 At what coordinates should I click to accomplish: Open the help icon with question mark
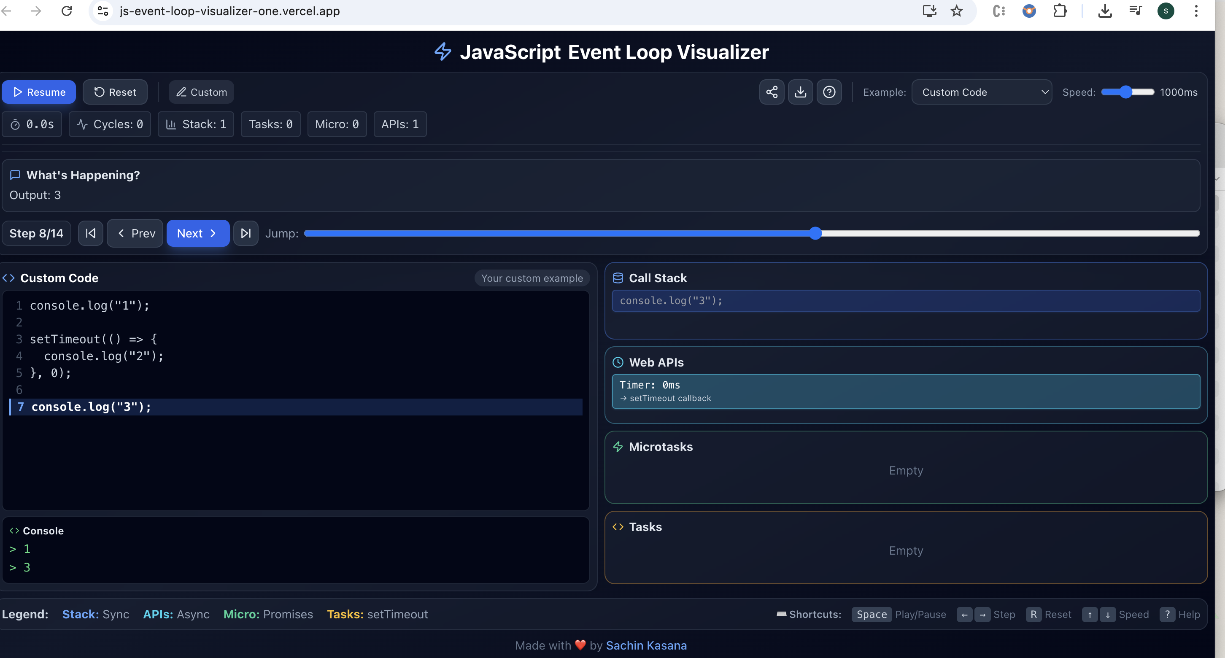click(829, 92)
